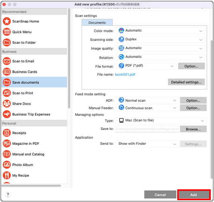The width and height of the screenshot is (214, 202).
Task: Click the profile list vertical scrollbar
Action: pyautogui.click(x=69, y=58)
